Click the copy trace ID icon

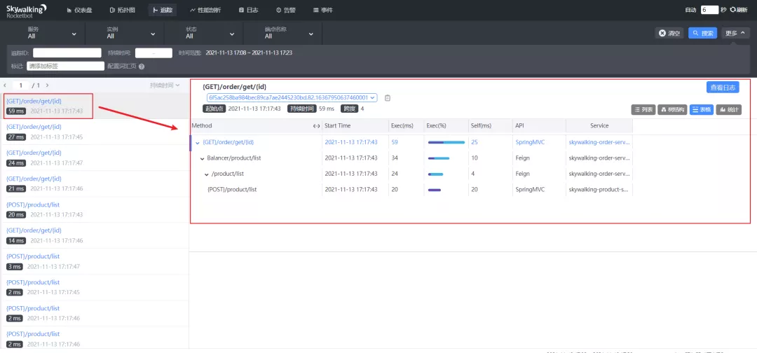(388, 98)
